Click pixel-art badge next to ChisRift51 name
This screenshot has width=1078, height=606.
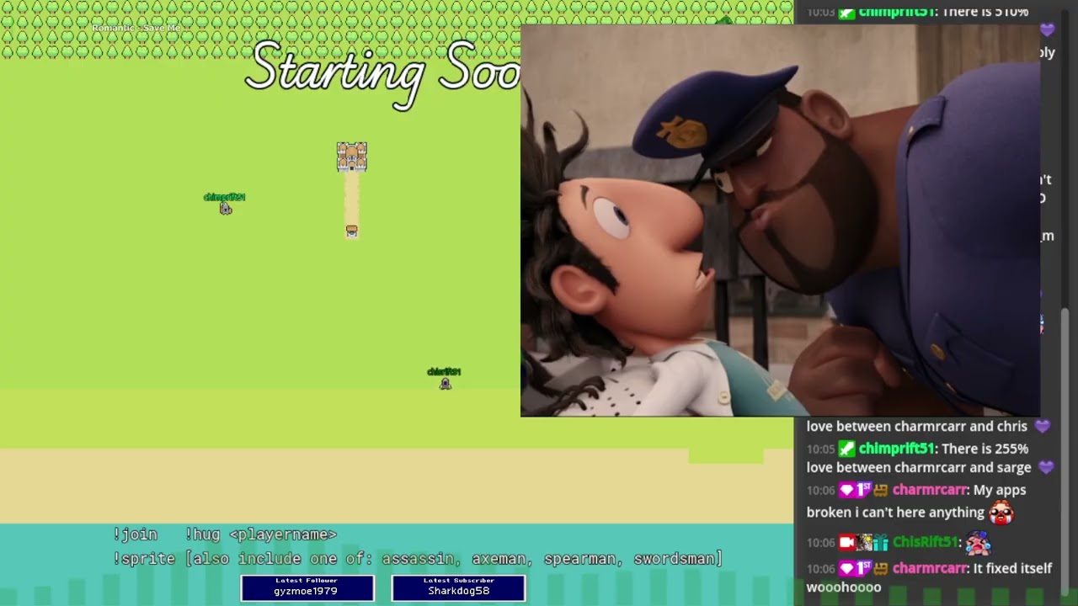click(863, 542)
